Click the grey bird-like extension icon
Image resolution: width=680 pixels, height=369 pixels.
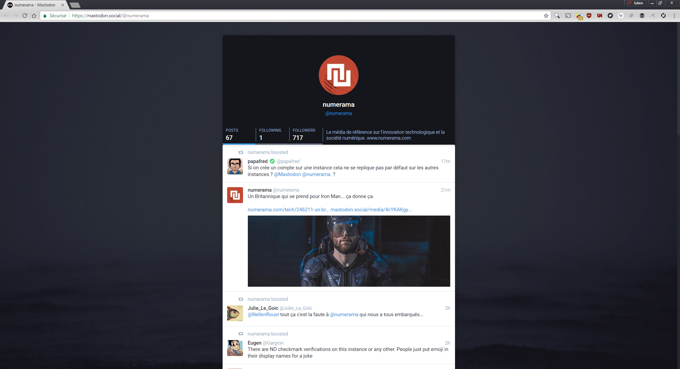(x=653, y=16)
